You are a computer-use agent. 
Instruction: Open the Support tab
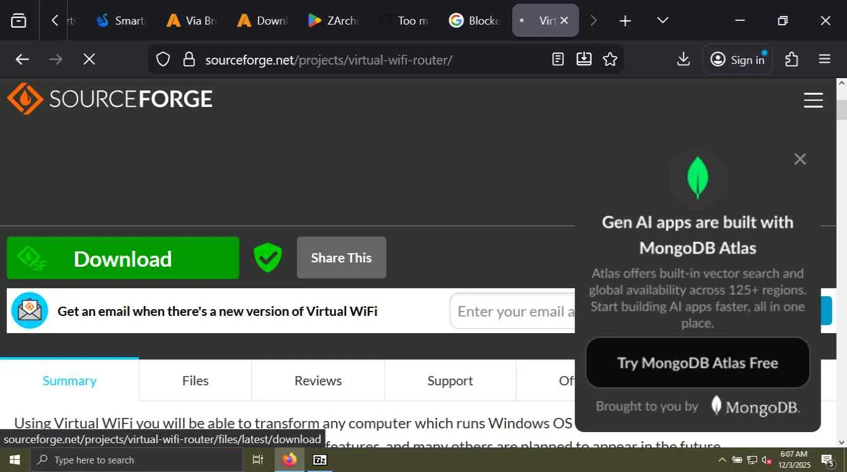click(450, 380)
